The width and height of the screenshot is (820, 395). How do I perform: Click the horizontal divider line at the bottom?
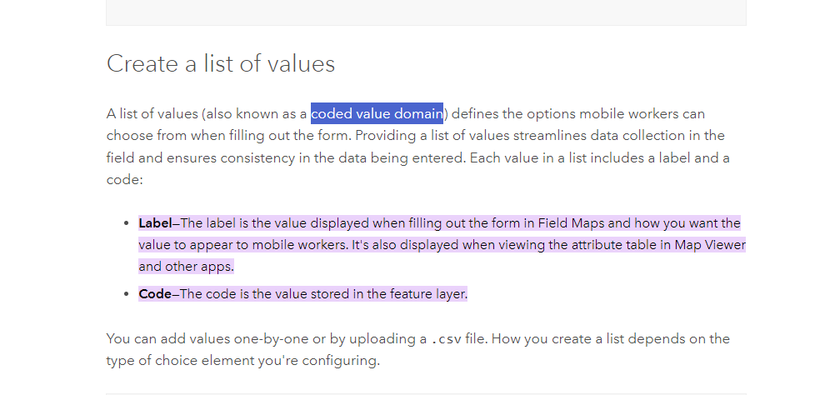click(x=426, y=393)
